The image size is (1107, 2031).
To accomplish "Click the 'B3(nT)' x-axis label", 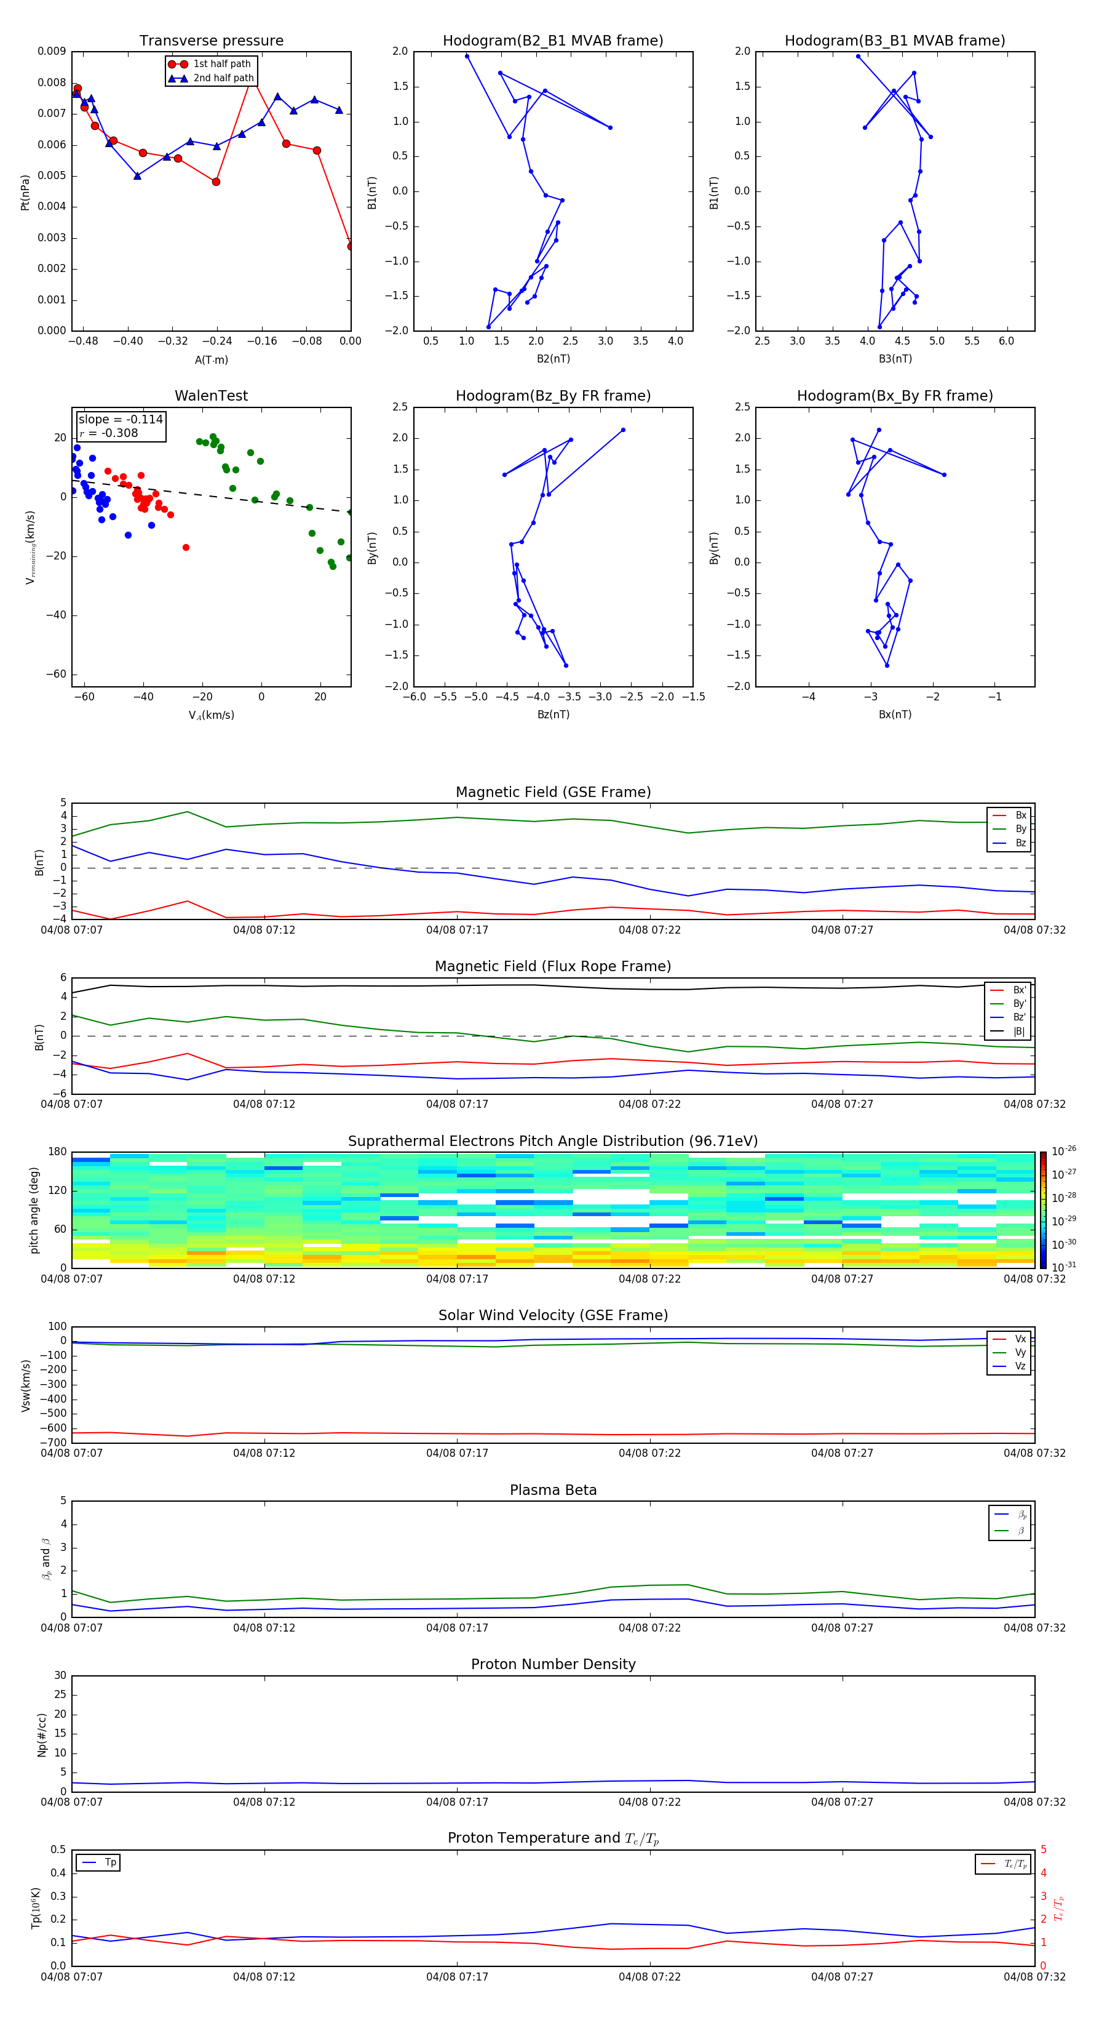I will click(895, 359).
